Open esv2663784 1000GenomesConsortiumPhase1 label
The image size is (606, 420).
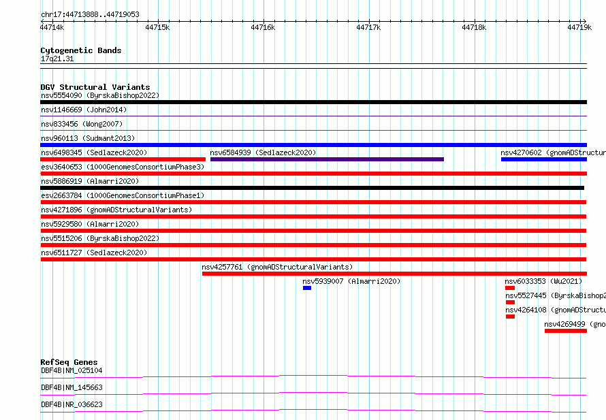pyautogui.click(x=123, y=195)
